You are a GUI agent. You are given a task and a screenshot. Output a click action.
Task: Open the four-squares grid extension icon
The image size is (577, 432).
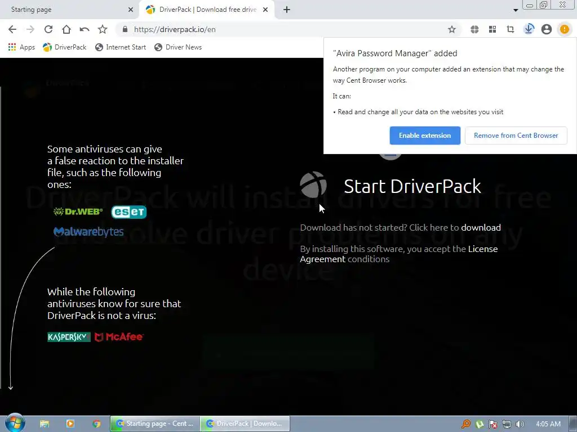[x=492, y=29]
